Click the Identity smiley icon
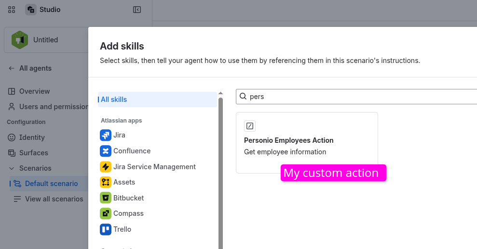Image resolution: width=477 pixels, height=249 pixels. (x=12, y=137)
